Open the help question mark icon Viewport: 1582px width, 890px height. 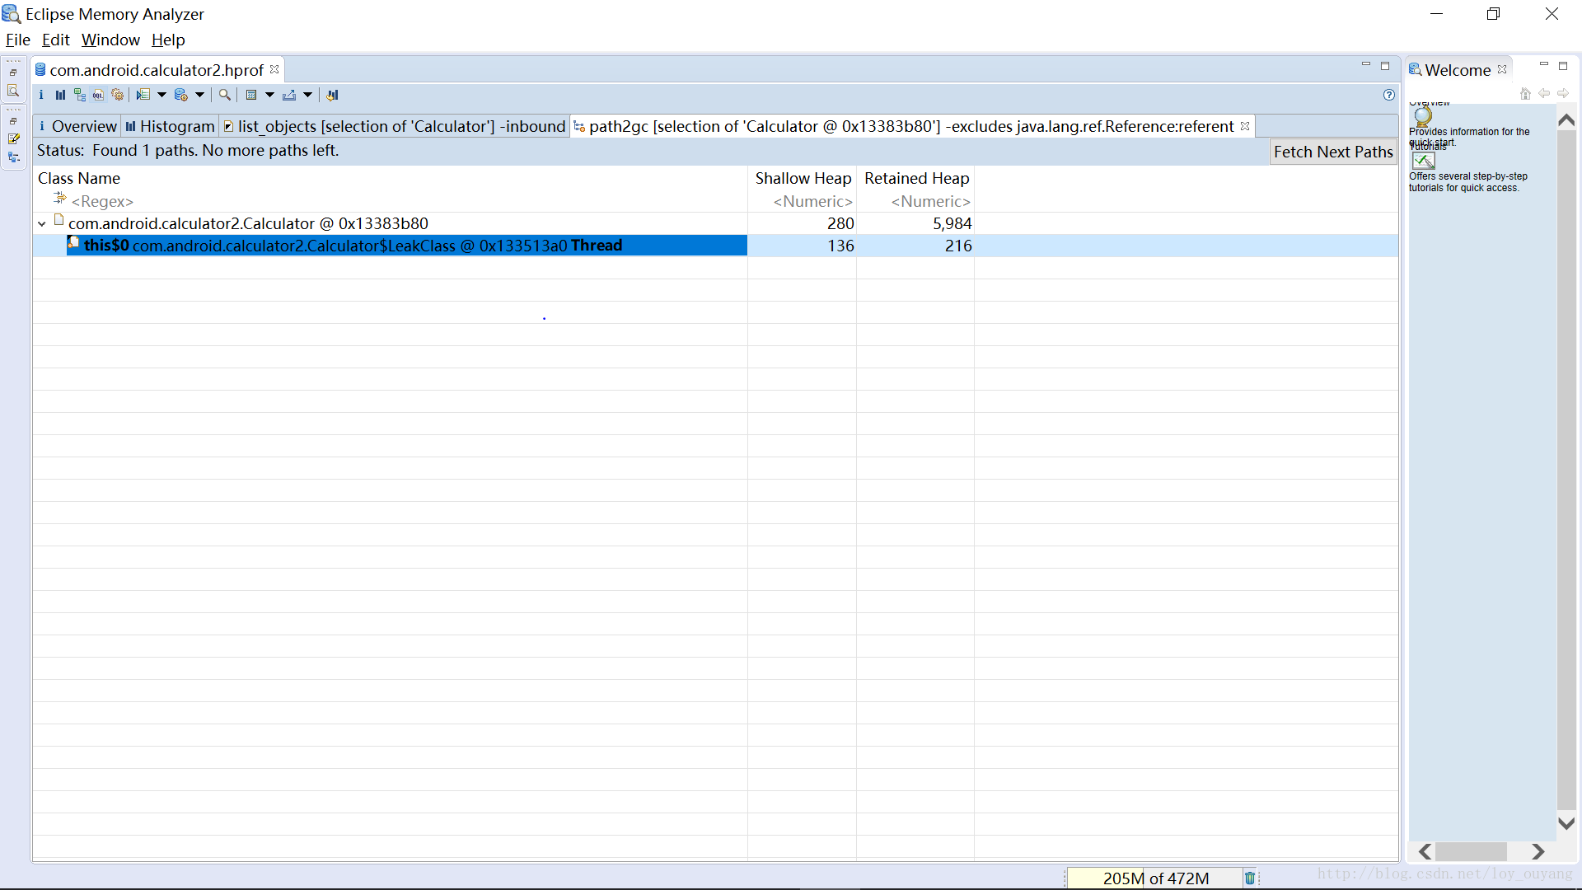tap(1389, 95)
